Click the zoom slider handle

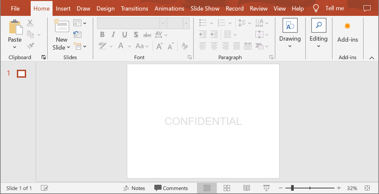292,188
